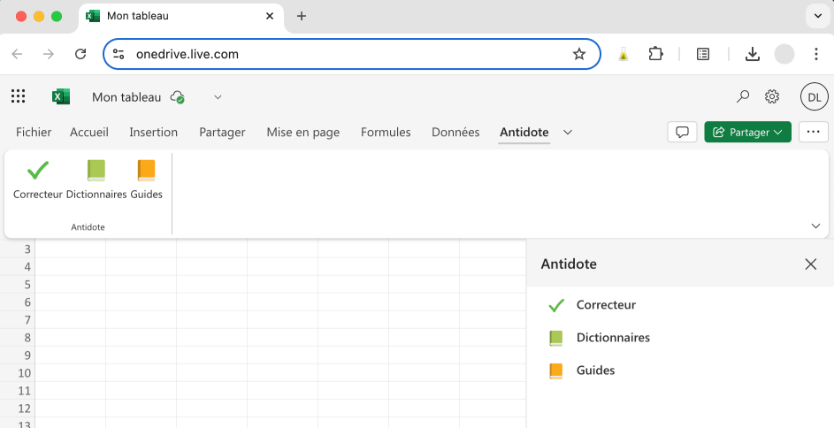Expand more ribbon tabs chevron
This screenshot has height=428, width=834.
(x=568, y=132)
